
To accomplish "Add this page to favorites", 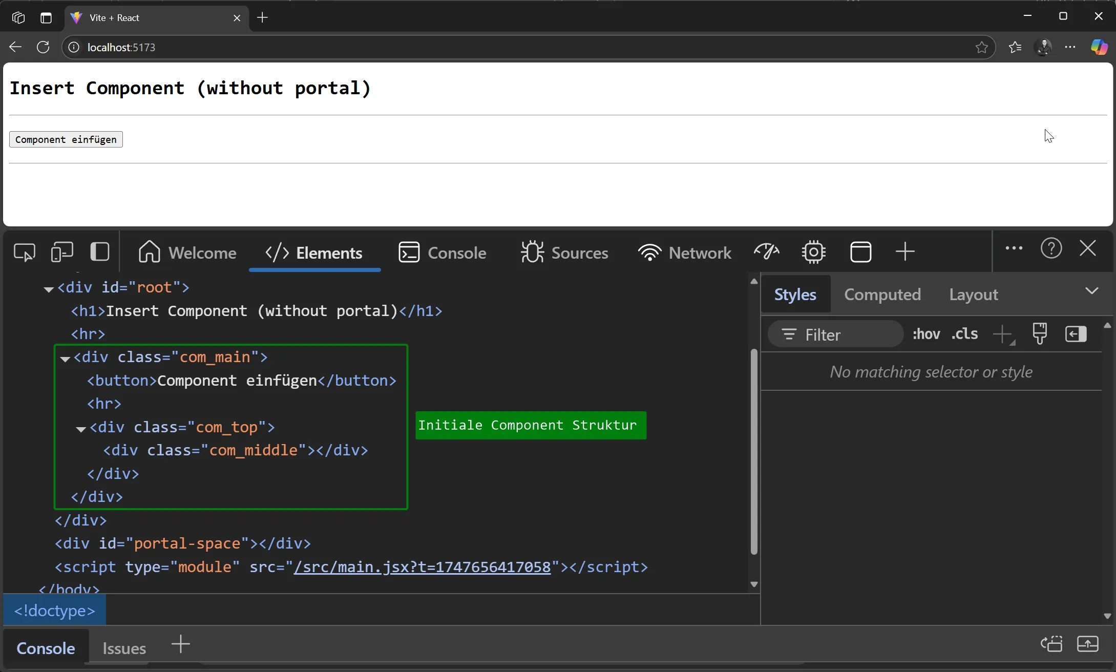I will [981, 47].
